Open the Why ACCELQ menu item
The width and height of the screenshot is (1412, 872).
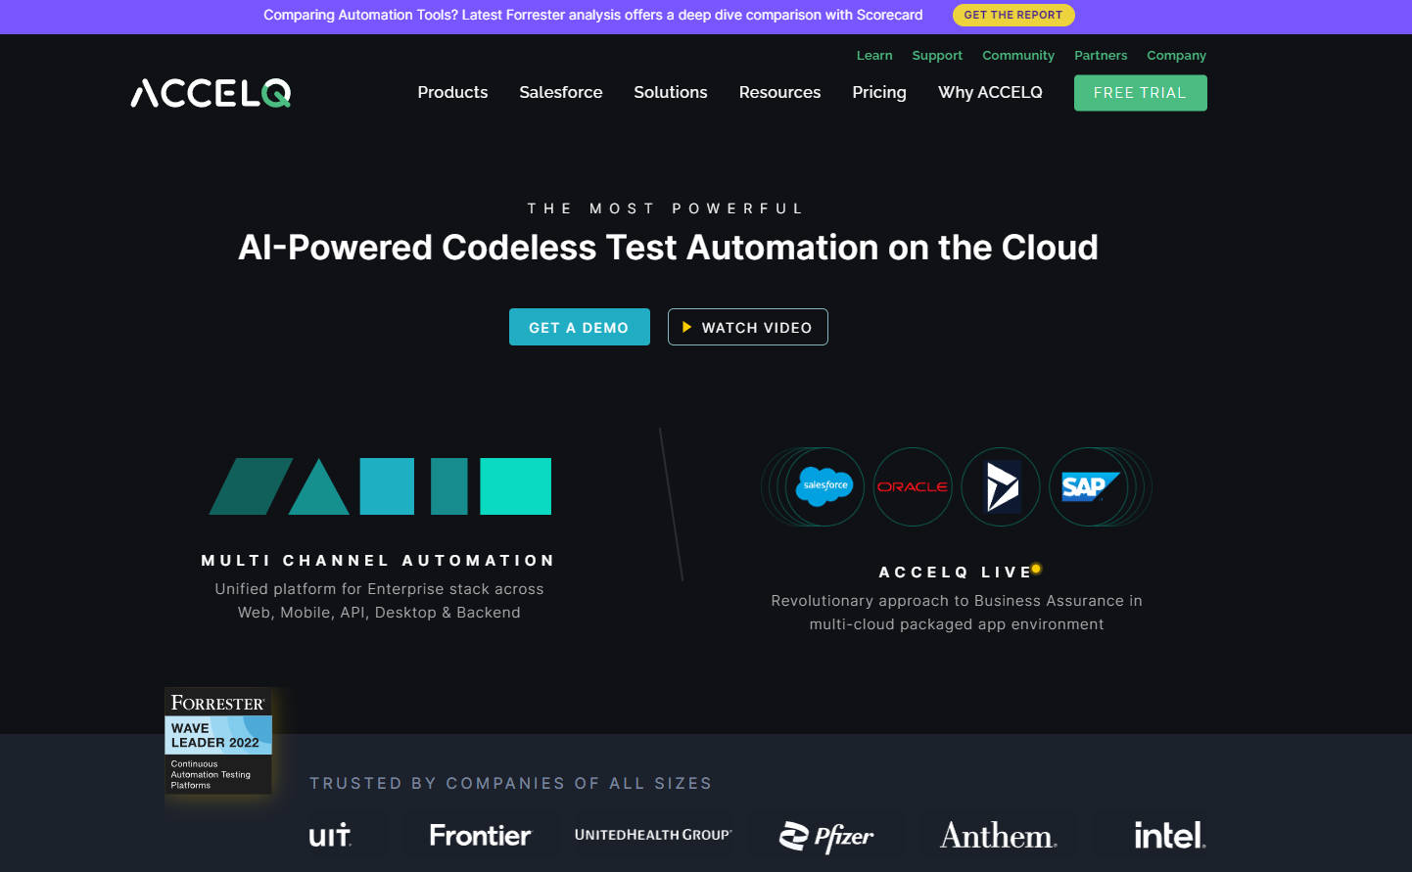click(x=990, y=92)
